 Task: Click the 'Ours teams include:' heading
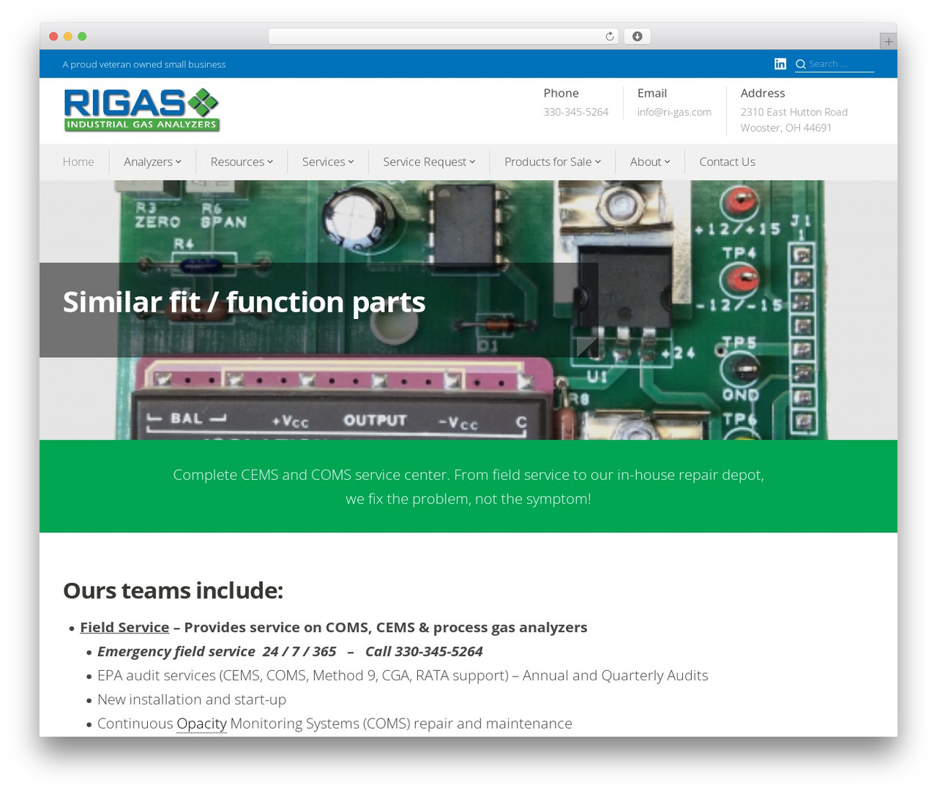point(173,590)
